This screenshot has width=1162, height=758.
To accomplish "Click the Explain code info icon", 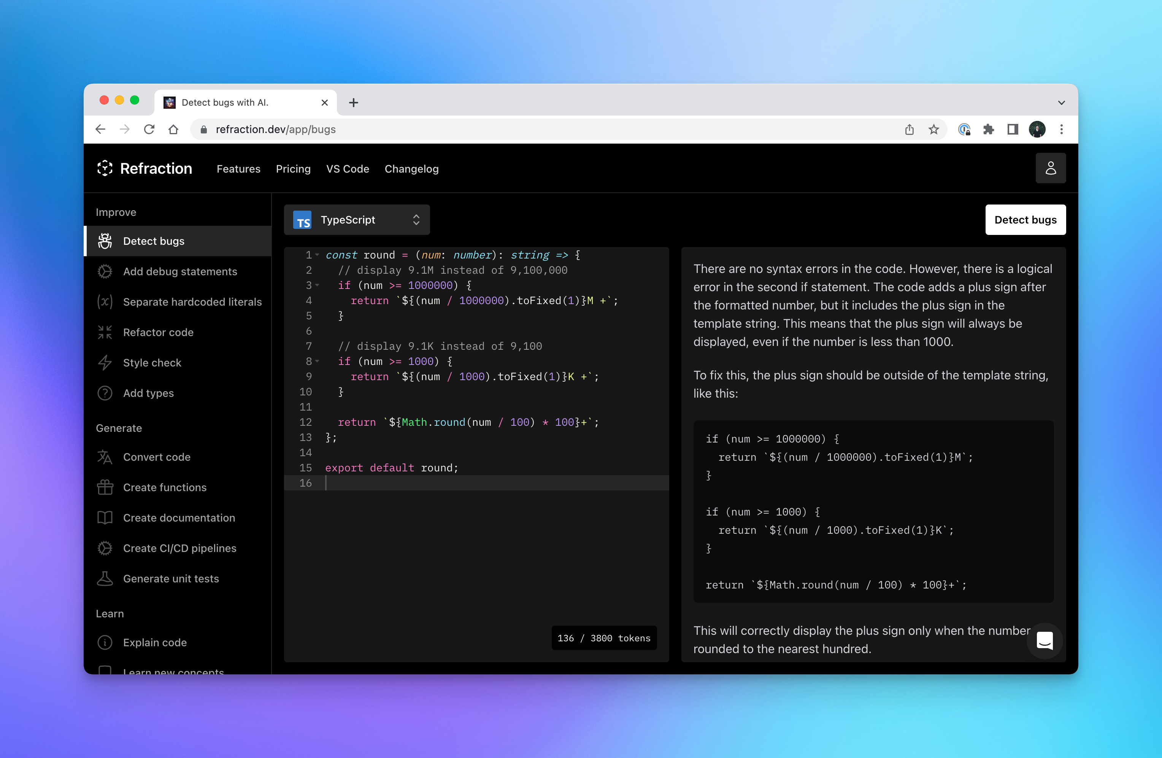I will tap(105, 642).
